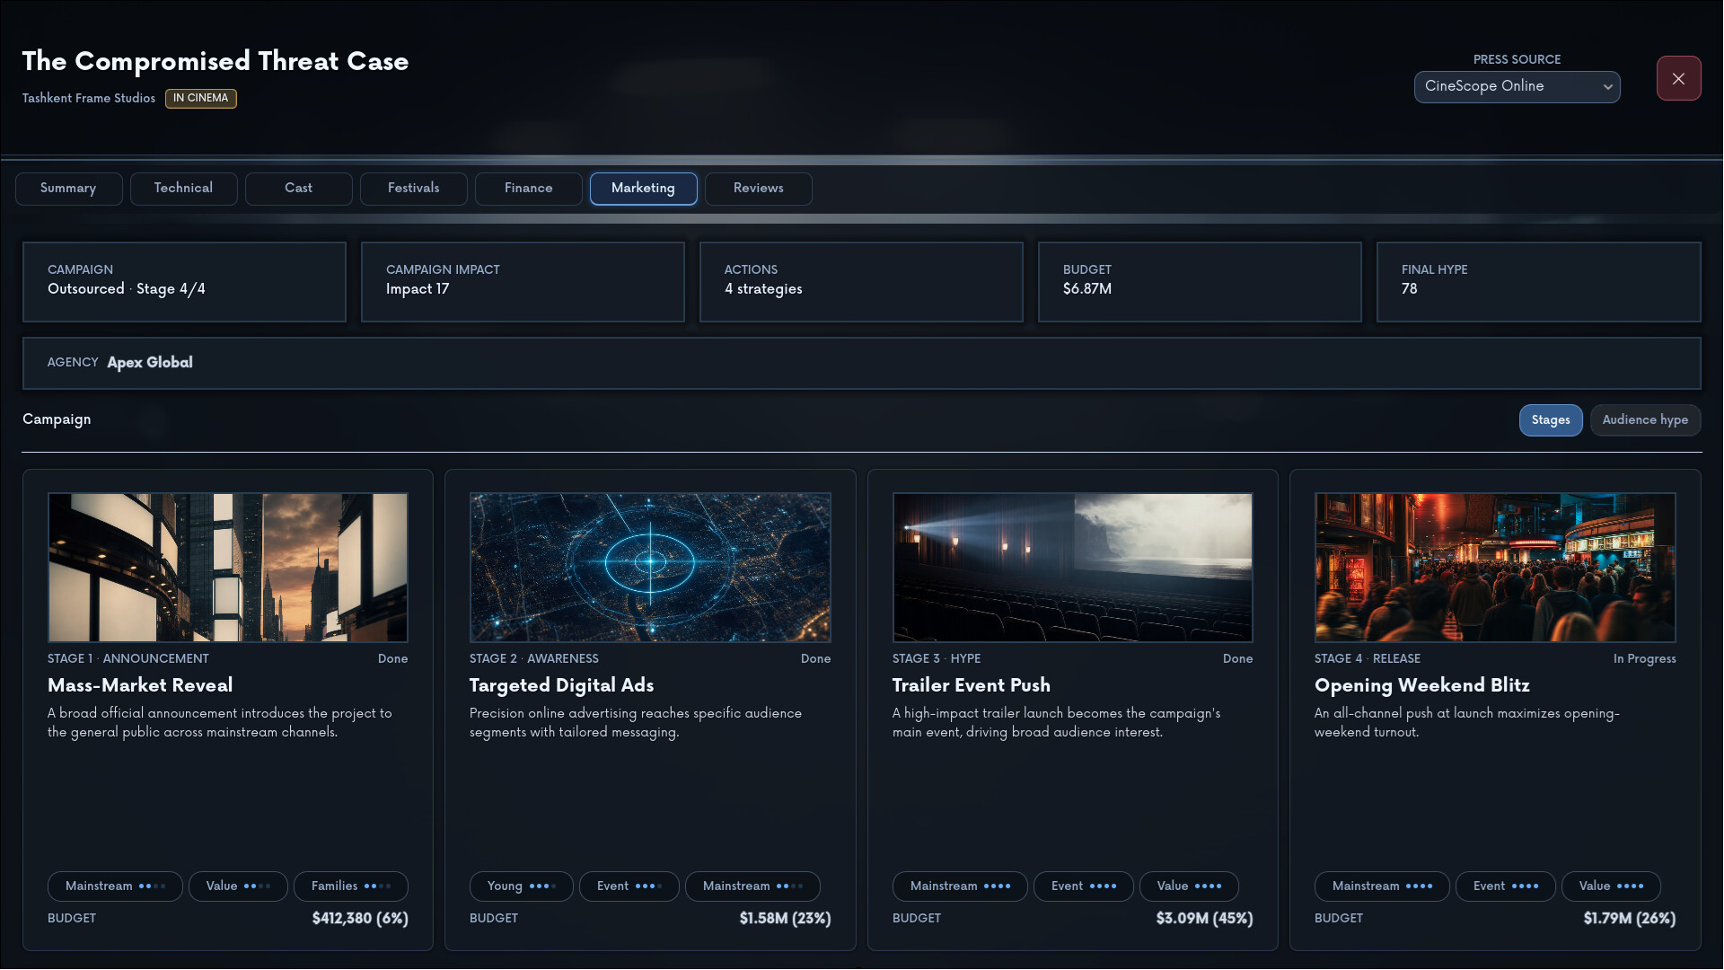
Task: Click Event tag in Opening Weekend Blitz
Action: 1506,886
